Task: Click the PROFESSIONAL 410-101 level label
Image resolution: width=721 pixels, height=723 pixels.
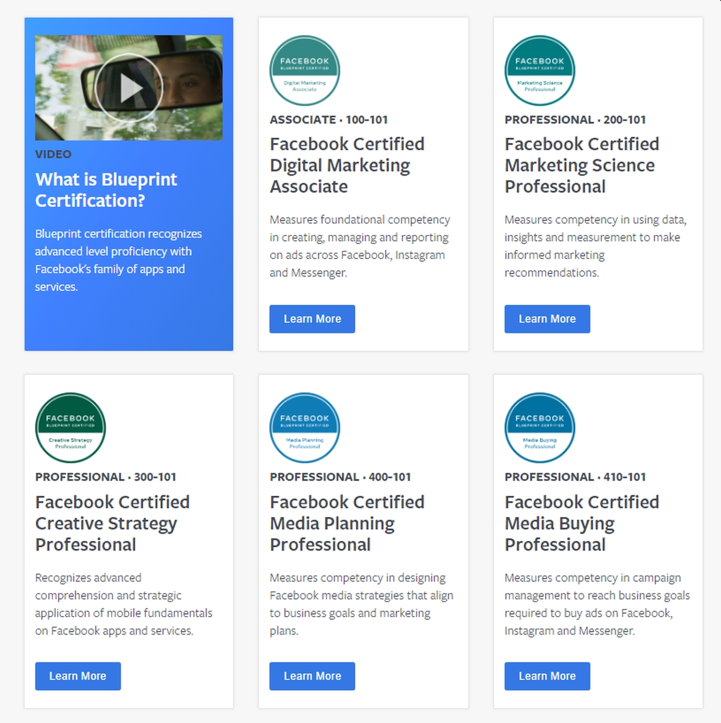Action: tap(576, 477)
